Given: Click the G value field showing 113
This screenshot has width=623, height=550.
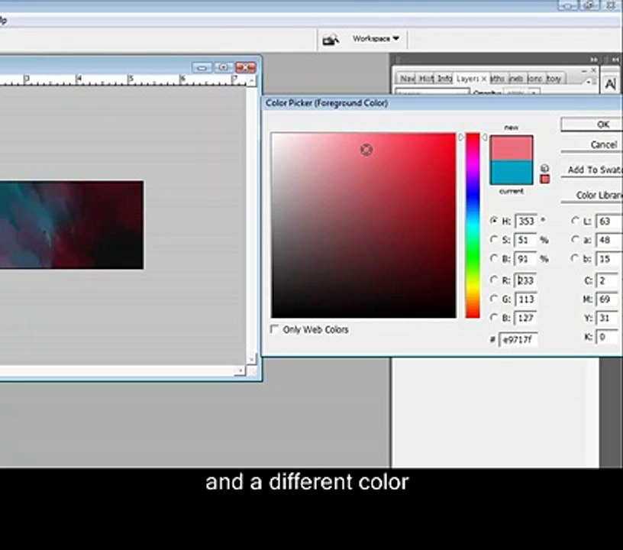Looking at the screenshot, I should pyautogui.click(x=525, y=299).
